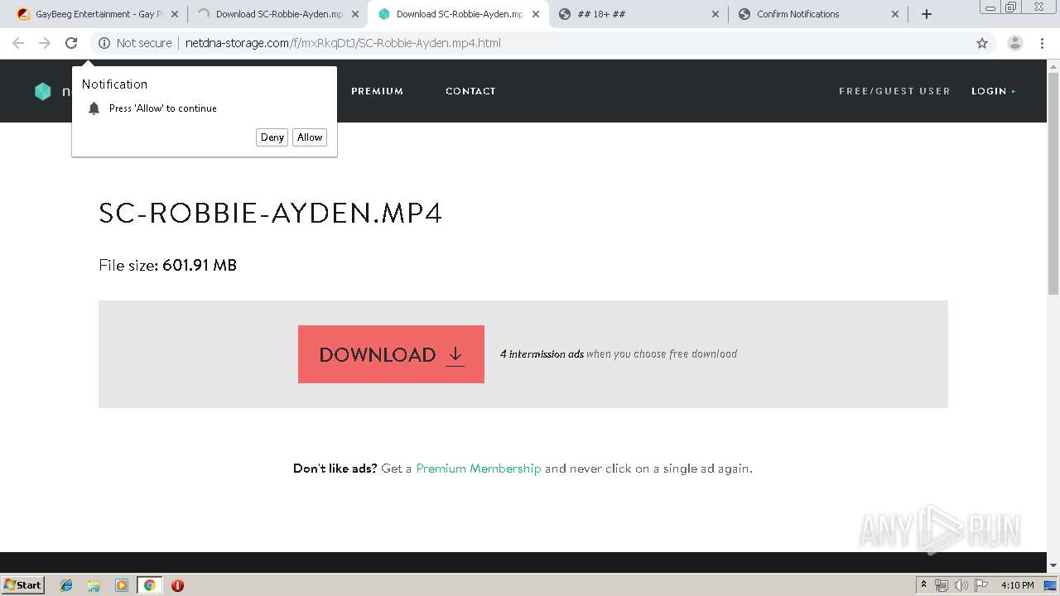The image size is (1060, 596).
Task: Switch to the loading Download SC-Robbie-Ayden tab
Action: [x=272, y=14]
